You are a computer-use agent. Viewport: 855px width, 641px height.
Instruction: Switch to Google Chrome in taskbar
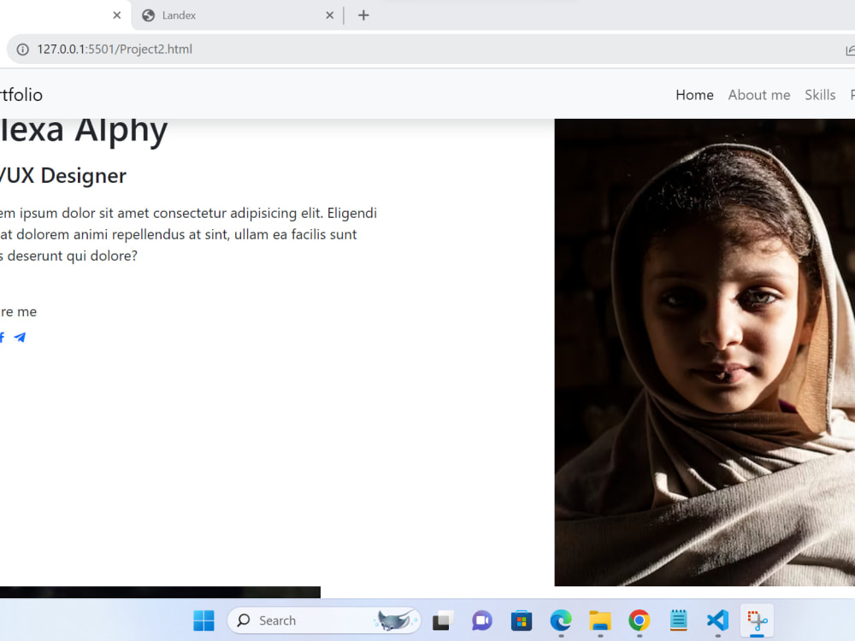[x=639, y=620]
